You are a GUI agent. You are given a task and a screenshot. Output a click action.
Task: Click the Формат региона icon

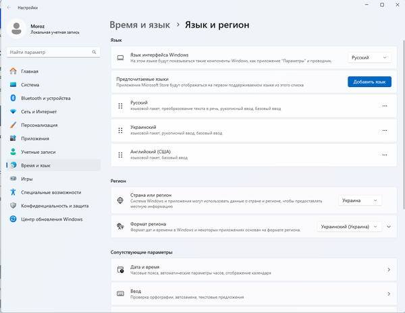coord(120,226)
